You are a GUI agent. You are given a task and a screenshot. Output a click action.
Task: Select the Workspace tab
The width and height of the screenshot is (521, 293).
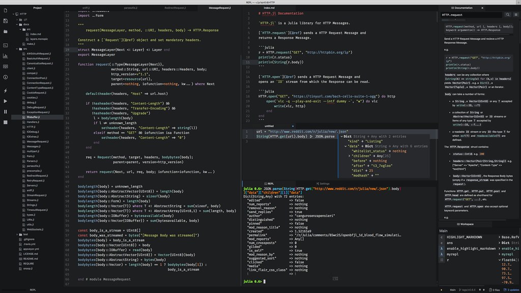(465, 224)
